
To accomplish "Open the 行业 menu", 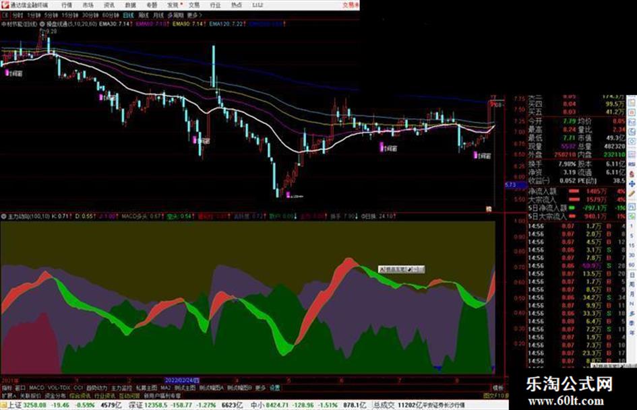I will click(215, 5).
